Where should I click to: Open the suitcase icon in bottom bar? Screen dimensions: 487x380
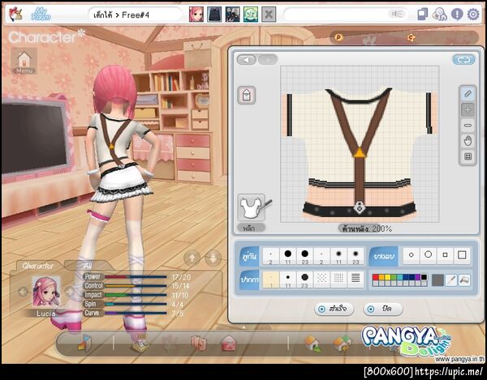click(x=199, y=344)
